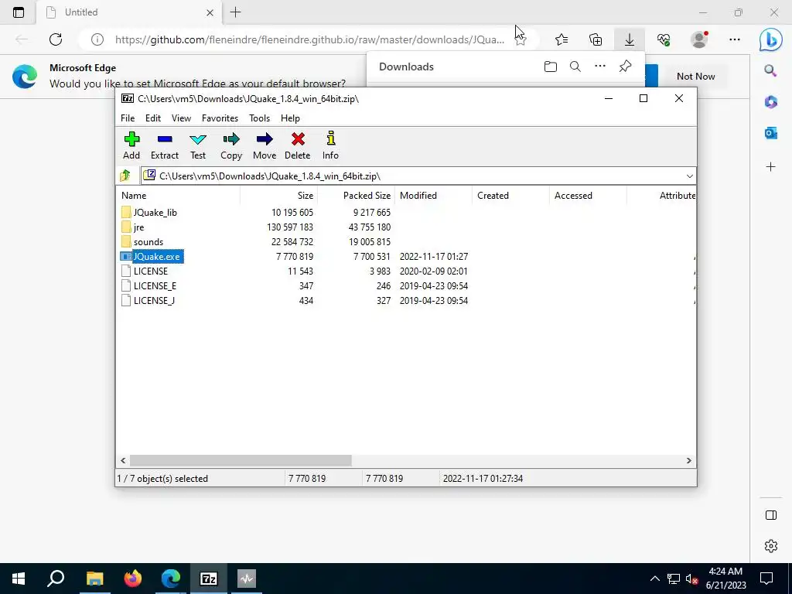This screenshot has width=792, height=594.
Task: Go up one folder level in 7-Zip
Action: coord(125,176)
